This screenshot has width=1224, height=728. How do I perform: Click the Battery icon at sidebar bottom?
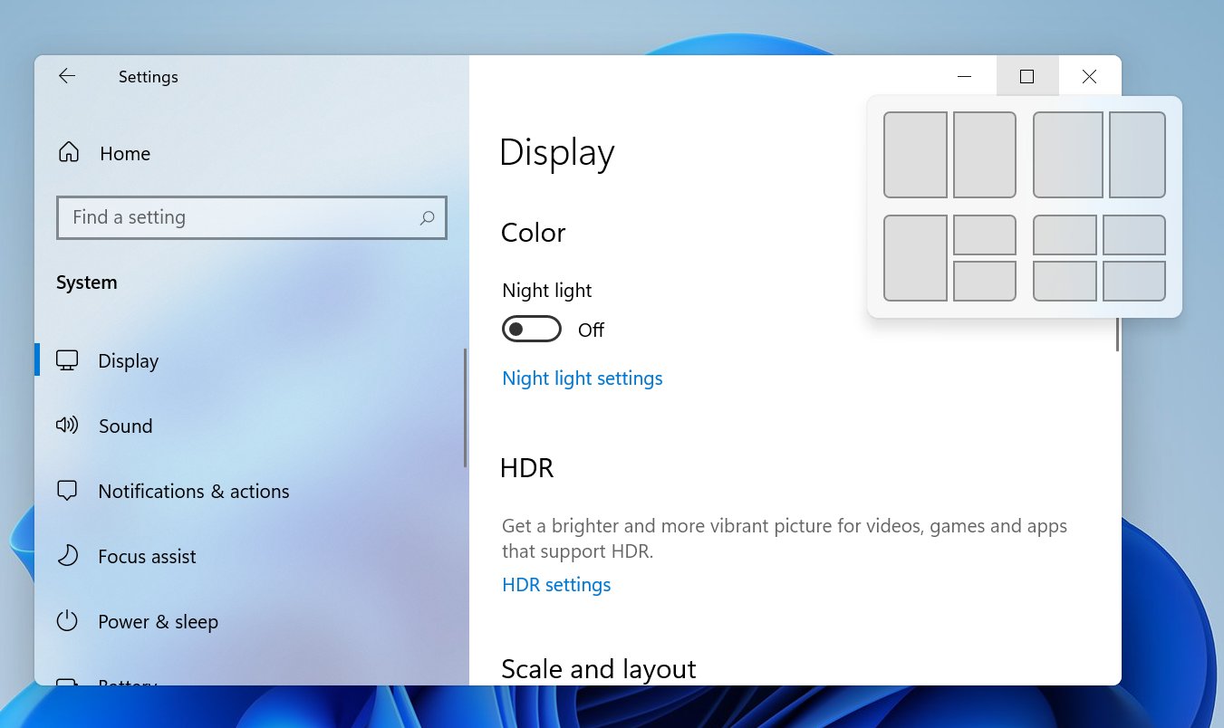click(66, 685)
